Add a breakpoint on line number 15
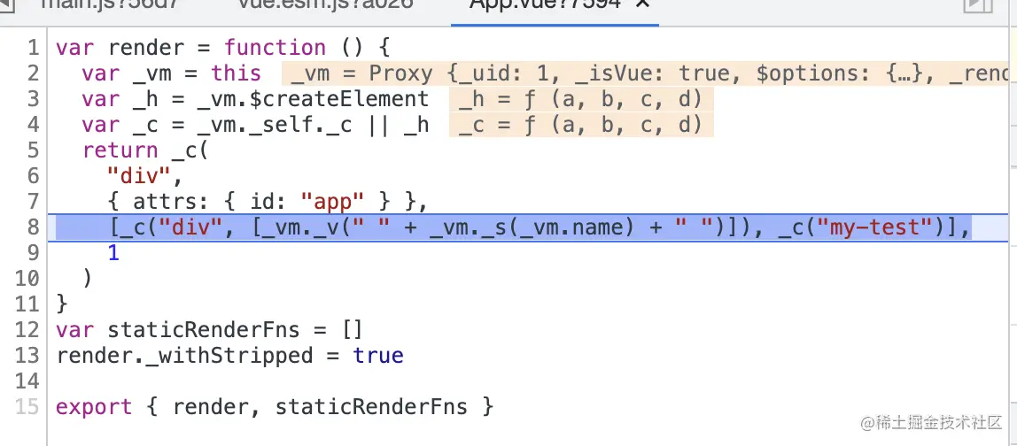The height and width of the screenshot is (446, 1017). point(27,407)
